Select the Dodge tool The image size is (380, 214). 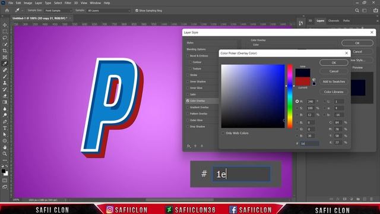(5, 115)
